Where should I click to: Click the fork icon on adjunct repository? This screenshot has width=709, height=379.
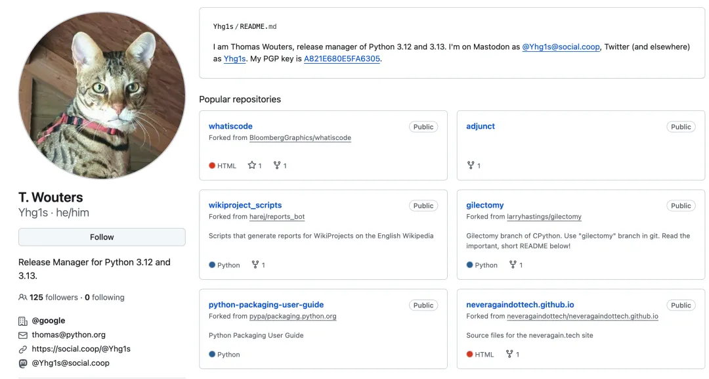pyautogui.click(x=470, y=166)
